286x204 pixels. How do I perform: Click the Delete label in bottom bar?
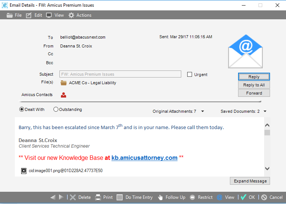click(84, 197)
